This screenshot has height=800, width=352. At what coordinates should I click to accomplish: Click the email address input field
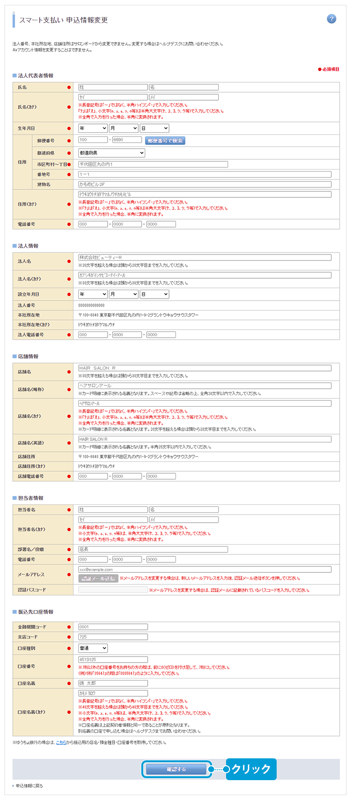pyautogui.click(x=204, y=570)
